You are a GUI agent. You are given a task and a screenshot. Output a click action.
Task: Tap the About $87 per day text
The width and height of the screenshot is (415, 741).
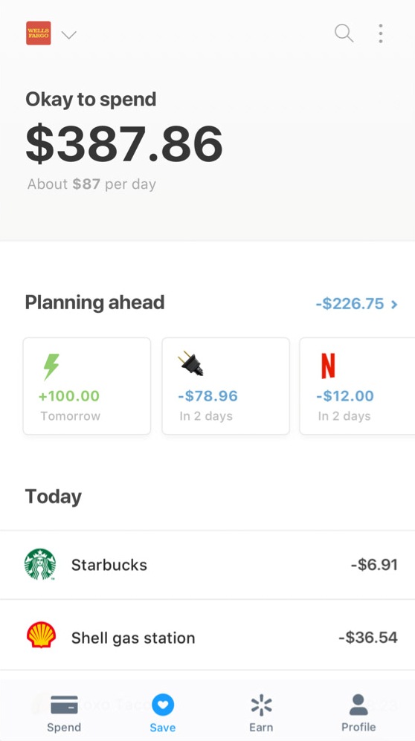(x=91, y=184)
